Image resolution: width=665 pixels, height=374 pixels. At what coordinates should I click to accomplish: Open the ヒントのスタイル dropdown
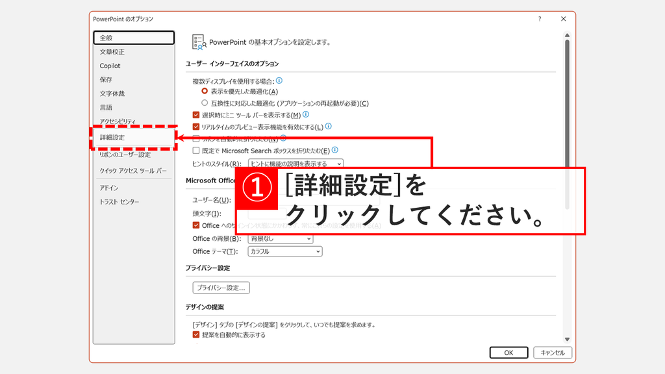pos(295,164)
